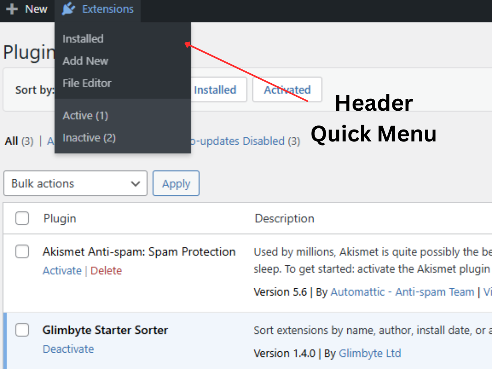This screenshot has height=369, width=492.
Task: Check the Akismet Anti-spam row checkbox
Action: (22, 251)
